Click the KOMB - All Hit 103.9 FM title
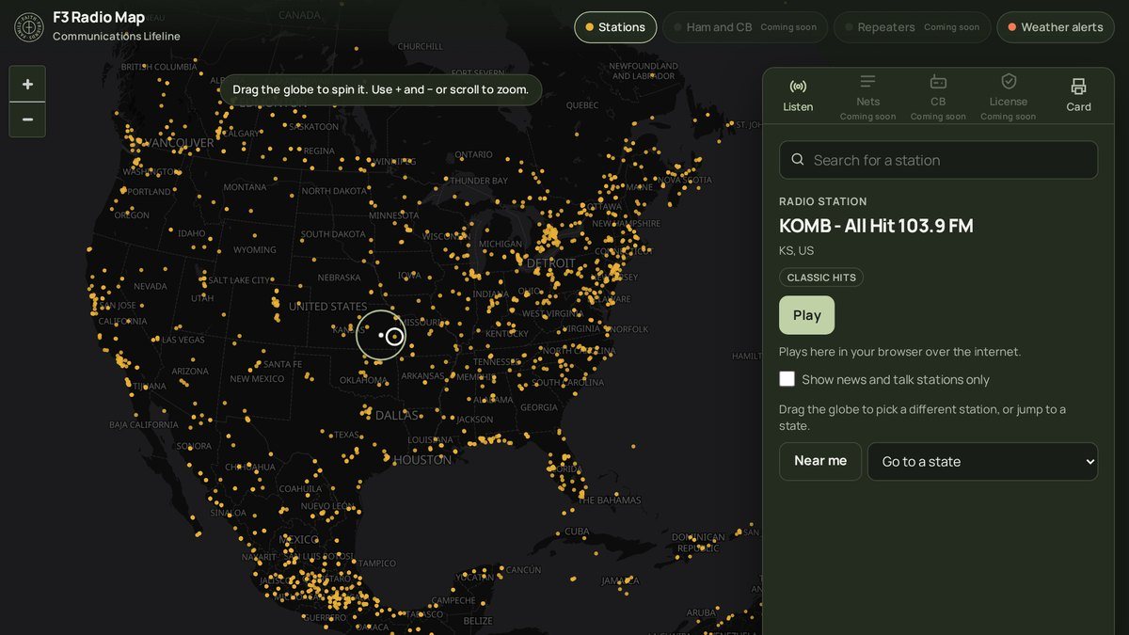 coord(876,226)
